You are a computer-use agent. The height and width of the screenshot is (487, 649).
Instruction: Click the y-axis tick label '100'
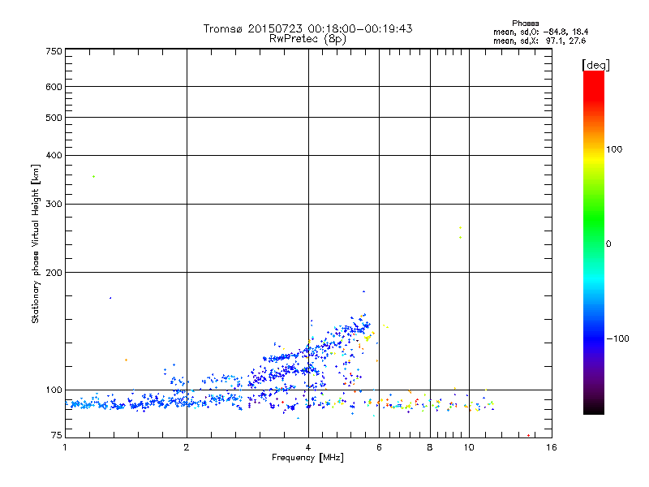(x=54, y=390)
